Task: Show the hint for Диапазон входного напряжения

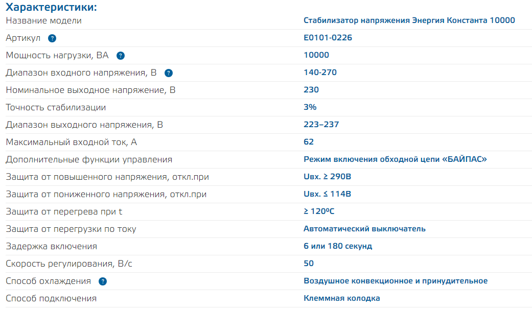Action: coord(169,73)
